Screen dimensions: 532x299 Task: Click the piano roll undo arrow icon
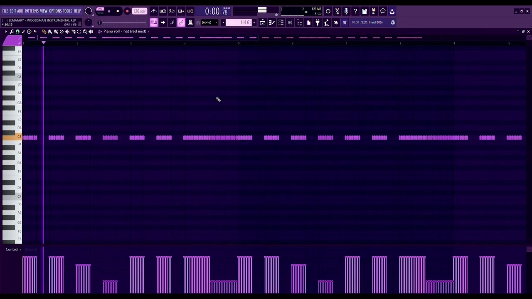click(x=35, y=32)
